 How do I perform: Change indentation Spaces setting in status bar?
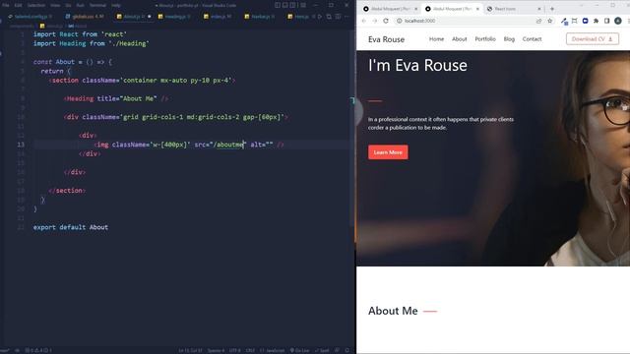click(216, 350)
